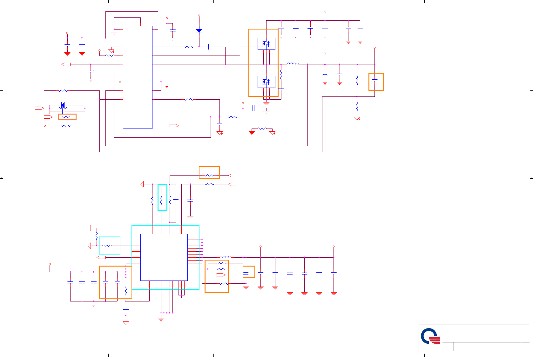Select the resistor joining two ground symbols
Image resolution: width=533 pixels, height=357 pixels.
click(x=262, y=129)
